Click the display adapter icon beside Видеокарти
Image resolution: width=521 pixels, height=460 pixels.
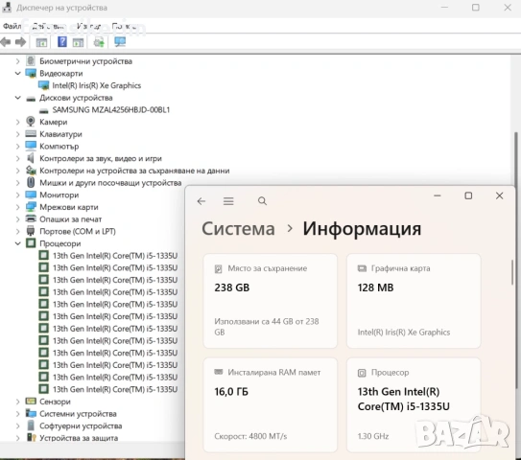pyautogui.click(x=31, y=74)
